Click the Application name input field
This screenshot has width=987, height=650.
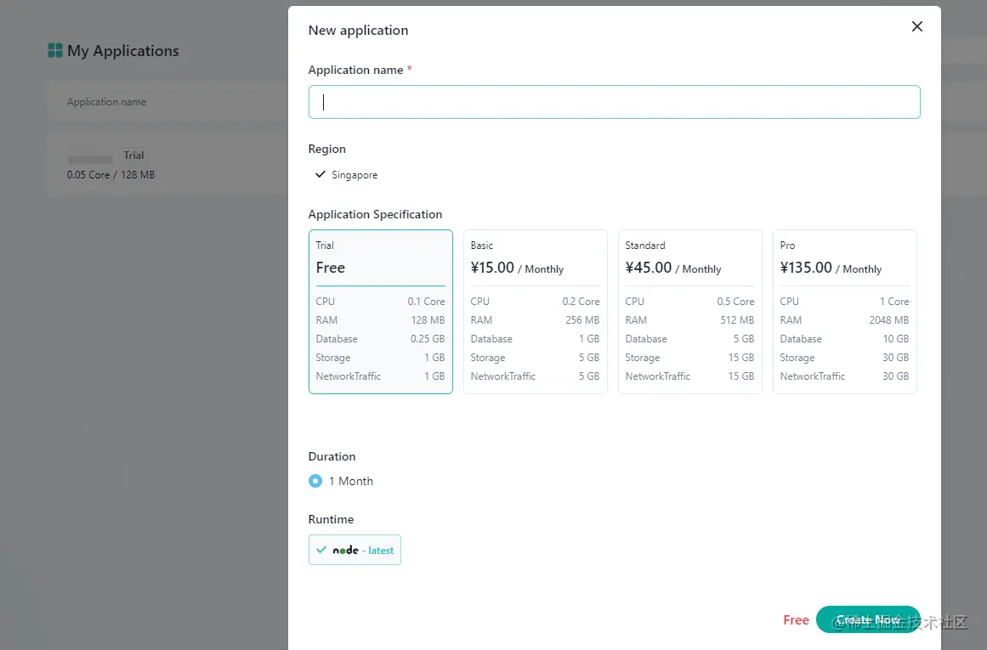[x=614, y=102]
